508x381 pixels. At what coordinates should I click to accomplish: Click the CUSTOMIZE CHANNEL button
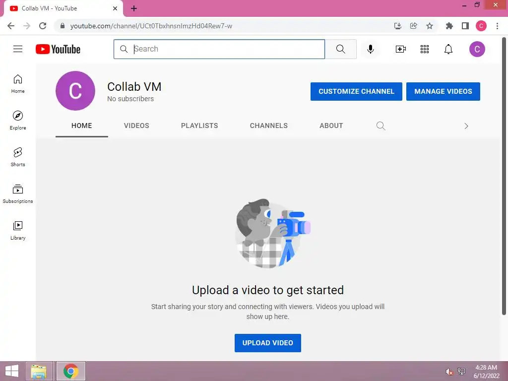356,91
